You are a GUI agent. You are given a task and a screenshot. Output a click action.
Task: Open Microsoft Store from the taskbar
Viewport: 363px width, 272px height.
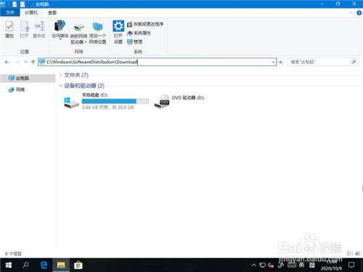(78, 265)
